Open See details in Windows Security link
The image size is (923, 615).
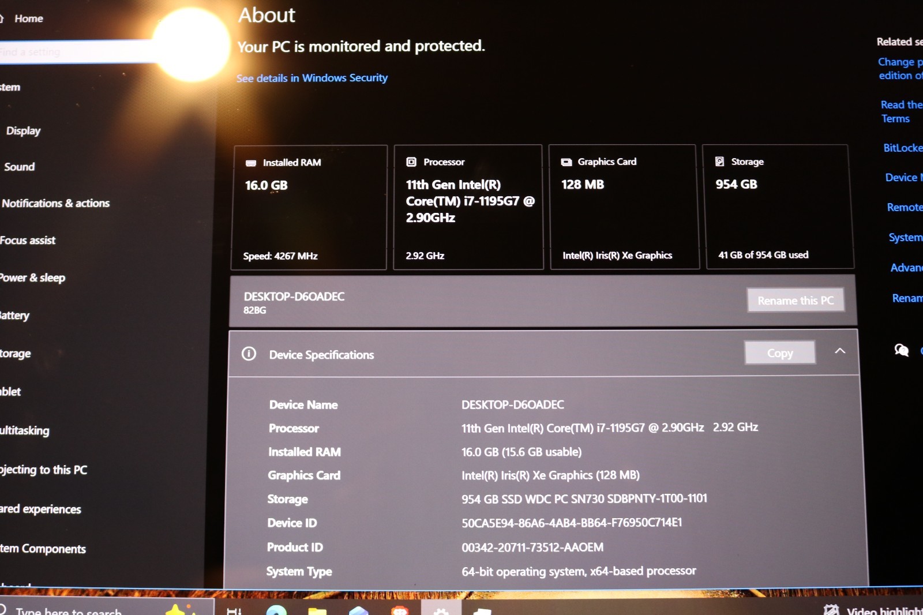point(312,78)
